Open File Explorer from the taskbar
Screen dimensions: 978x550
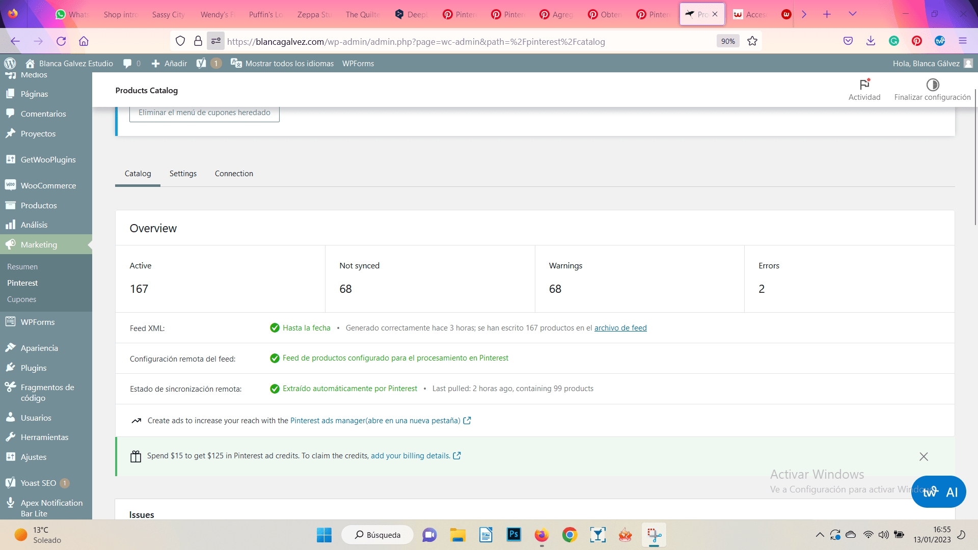[x=458, y=535]
